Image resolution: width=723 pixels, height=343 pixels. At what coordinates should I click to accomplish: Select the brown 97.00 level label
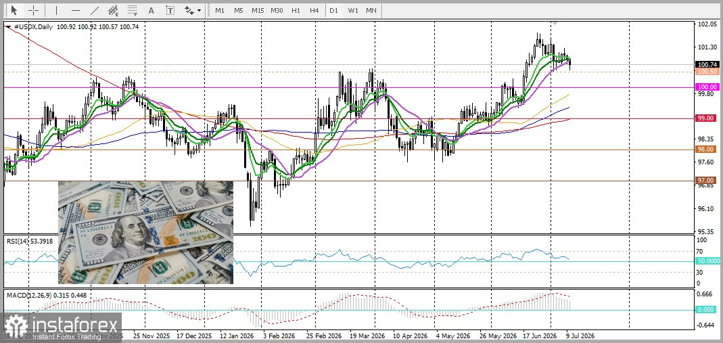(707, 180)
